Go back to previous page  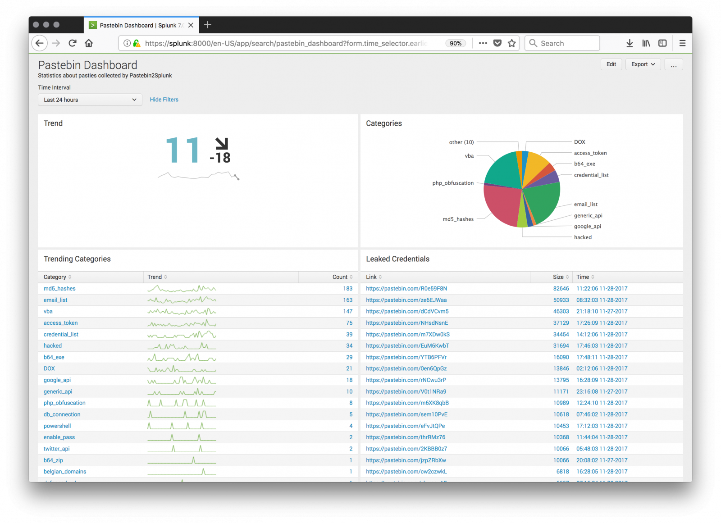pos(40,43)
